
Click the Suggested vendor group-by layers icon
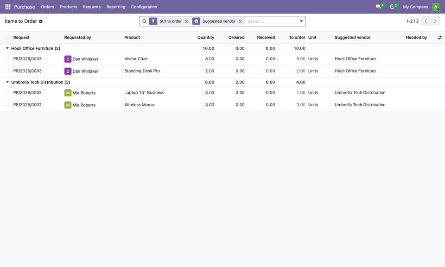pos(196,21)
